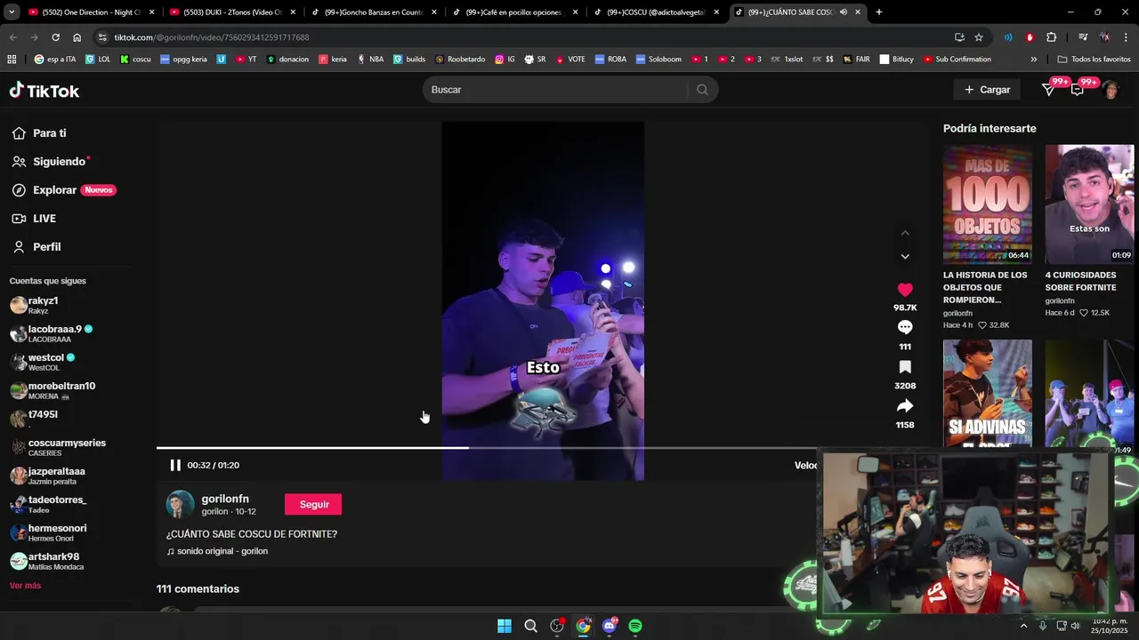Open Todos los favoritos folder

click(1094, 60)
